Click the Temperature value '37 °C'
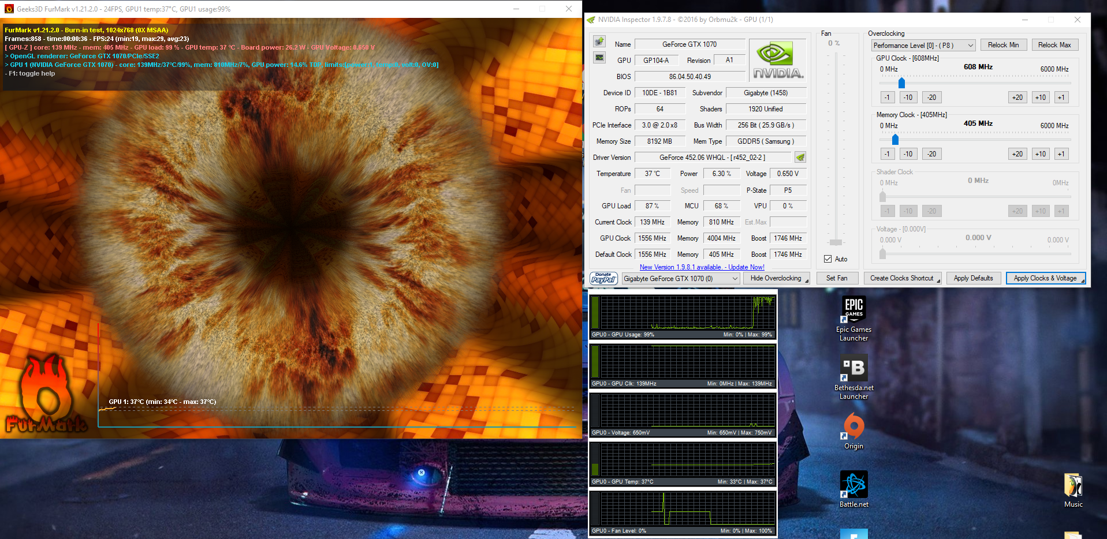This screenshot has height=539, width=1107. [x=653, y=174]
